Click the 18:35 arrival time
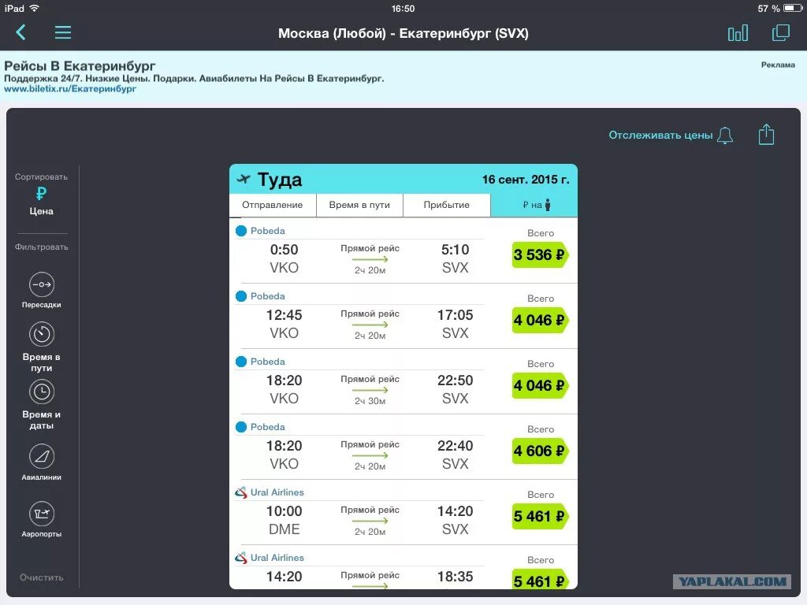The height and width of the screenshot is (605, 807). (455, 577)
